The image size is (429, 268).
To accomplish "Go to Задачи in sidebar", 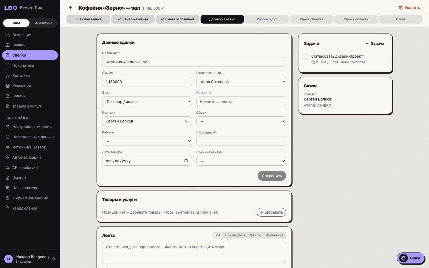I will tap(30, 96).
